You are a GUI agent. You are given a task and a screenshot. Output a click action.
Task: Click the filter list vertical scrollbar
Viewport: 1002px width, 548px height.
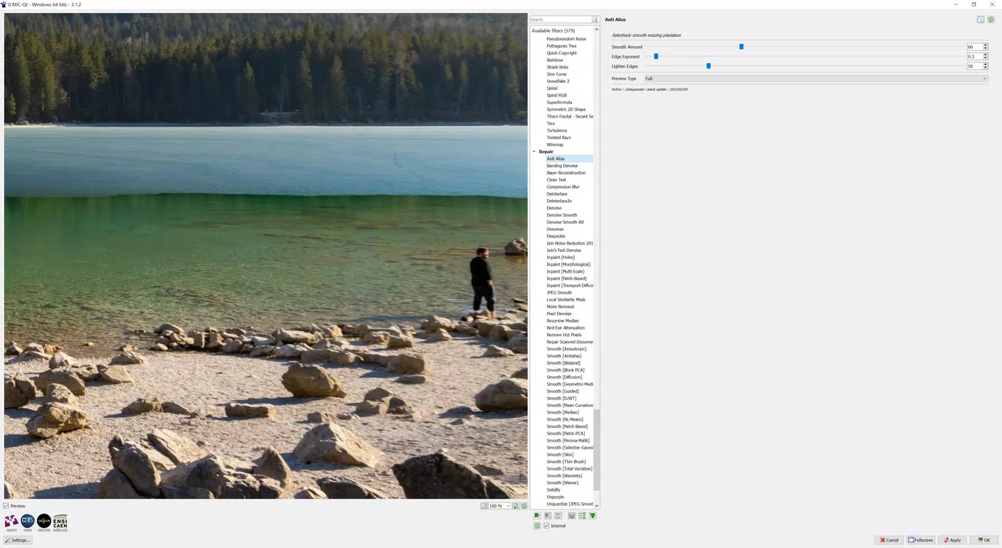tap(597, 450)
